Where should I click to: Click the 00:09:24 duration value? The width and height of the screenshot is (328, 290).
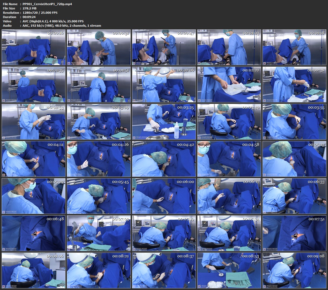[x=29, y=17]
